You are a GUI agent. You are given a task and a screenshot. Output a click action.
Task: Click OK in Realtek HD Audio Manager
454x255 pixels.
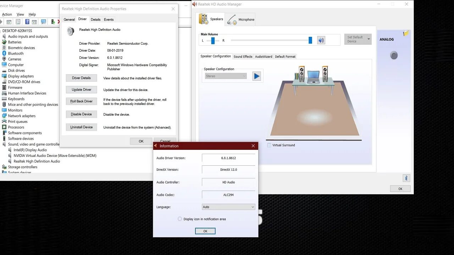pos(400,189)
